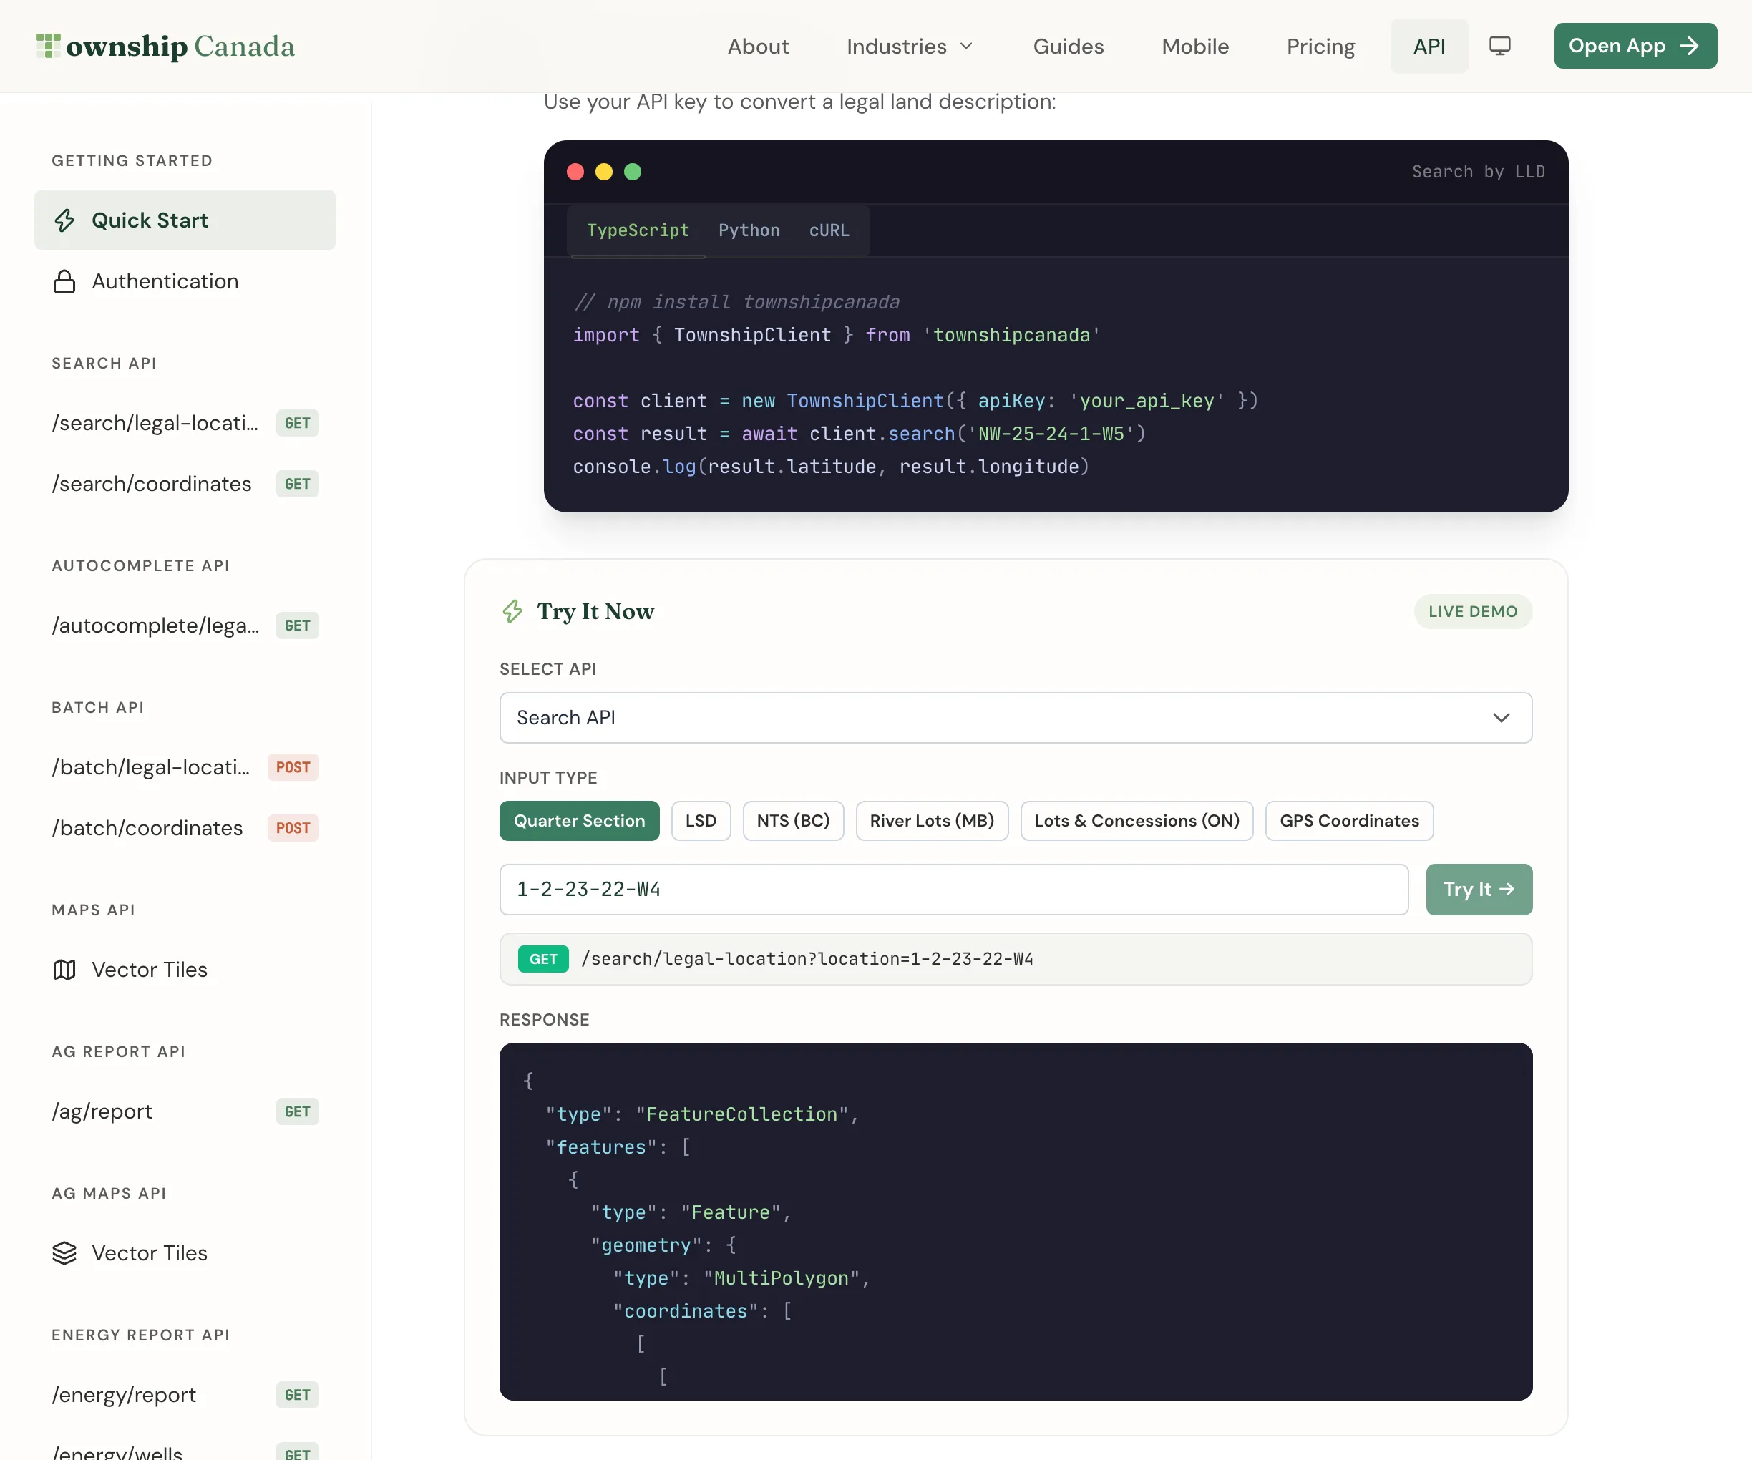Click the green dot in code window
Image resolution: width=1752 pixels, height=1460 pixels.
[x=633, y=172]
